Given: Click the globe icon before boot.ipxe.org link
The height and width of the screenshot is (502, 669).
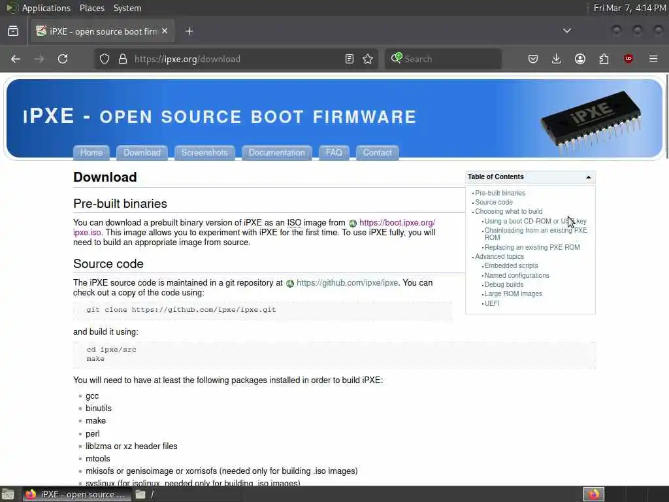Looking at the screenshot, I should click(352, 224).
